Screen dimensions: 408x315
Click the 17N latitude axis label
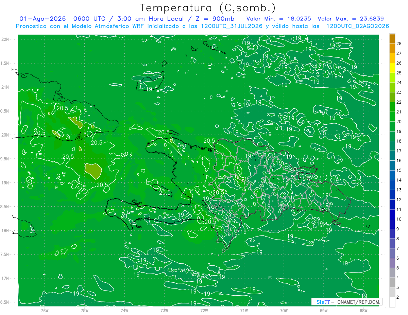point(6,278)
